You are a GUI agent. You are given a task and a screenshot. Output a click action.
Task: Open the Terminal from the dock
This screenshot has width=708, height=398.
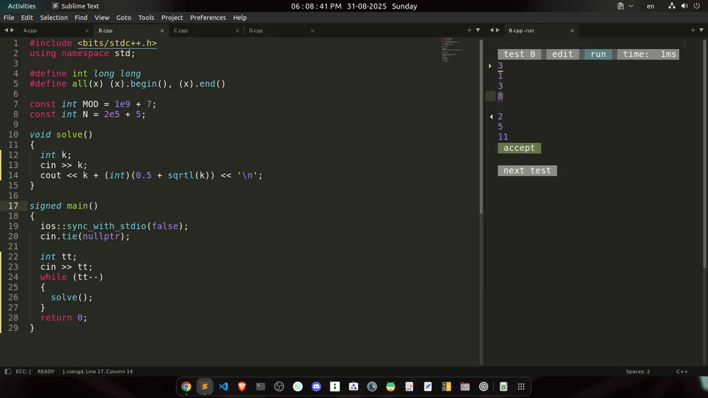260,387
